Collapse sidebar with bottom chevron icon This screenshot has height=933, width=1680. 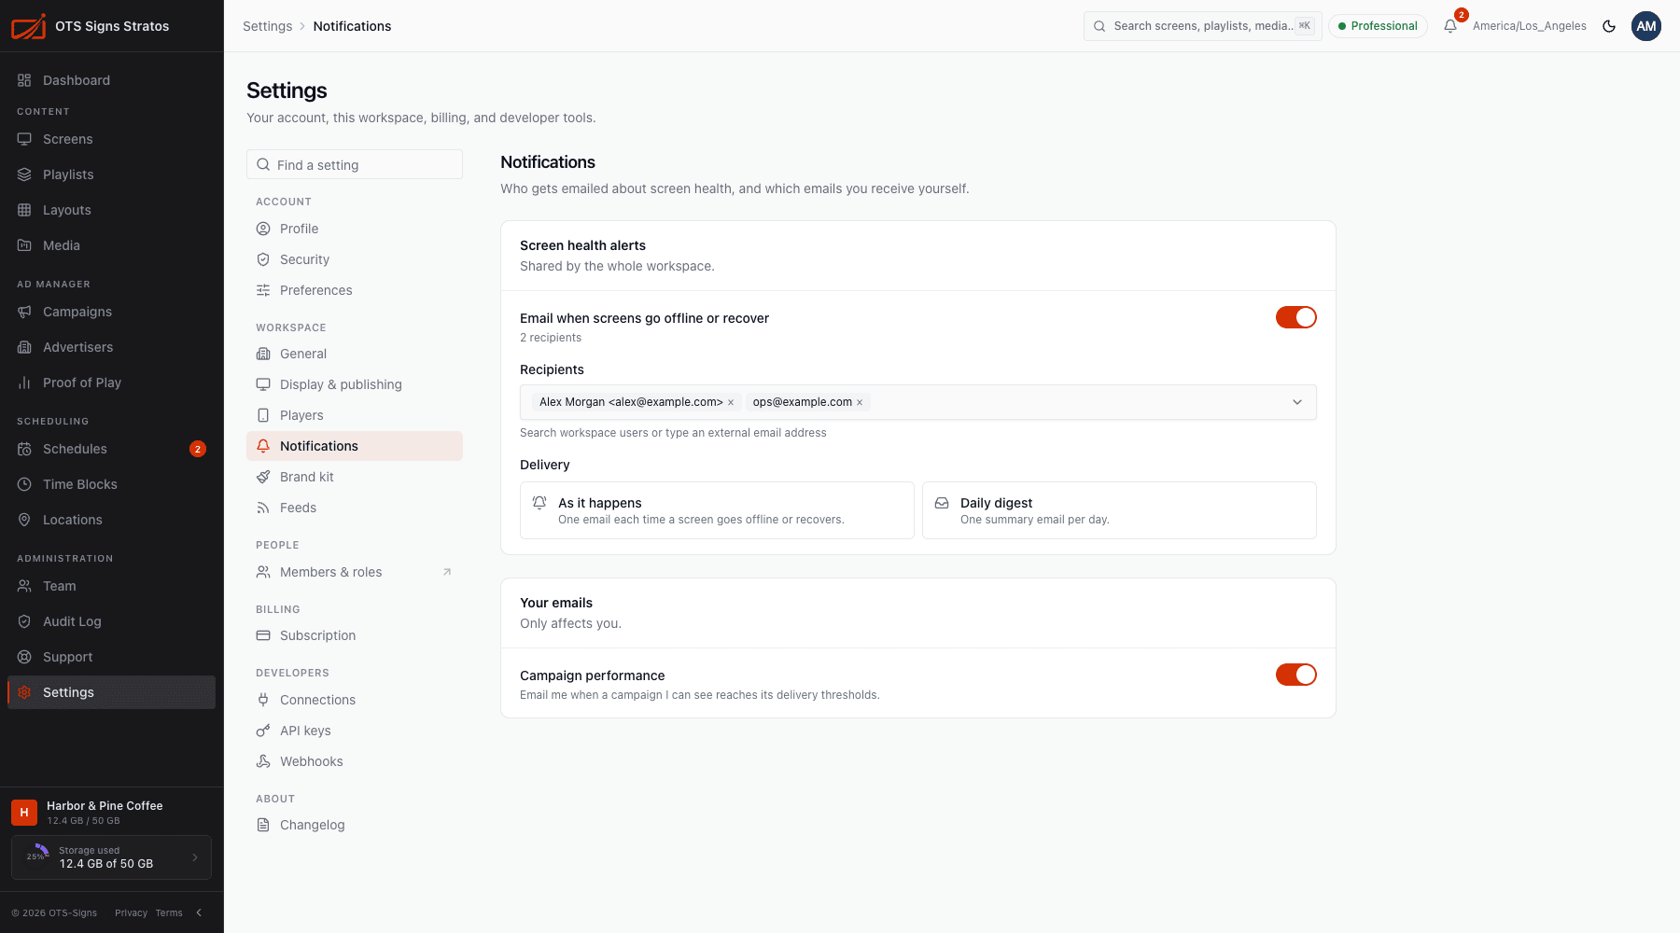pyautogui.click(x=199, y=912)
